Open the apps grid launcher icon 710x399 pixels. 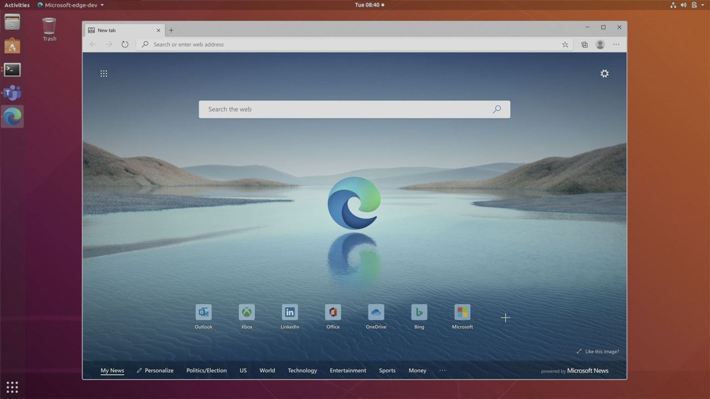[x=104, y=74]
